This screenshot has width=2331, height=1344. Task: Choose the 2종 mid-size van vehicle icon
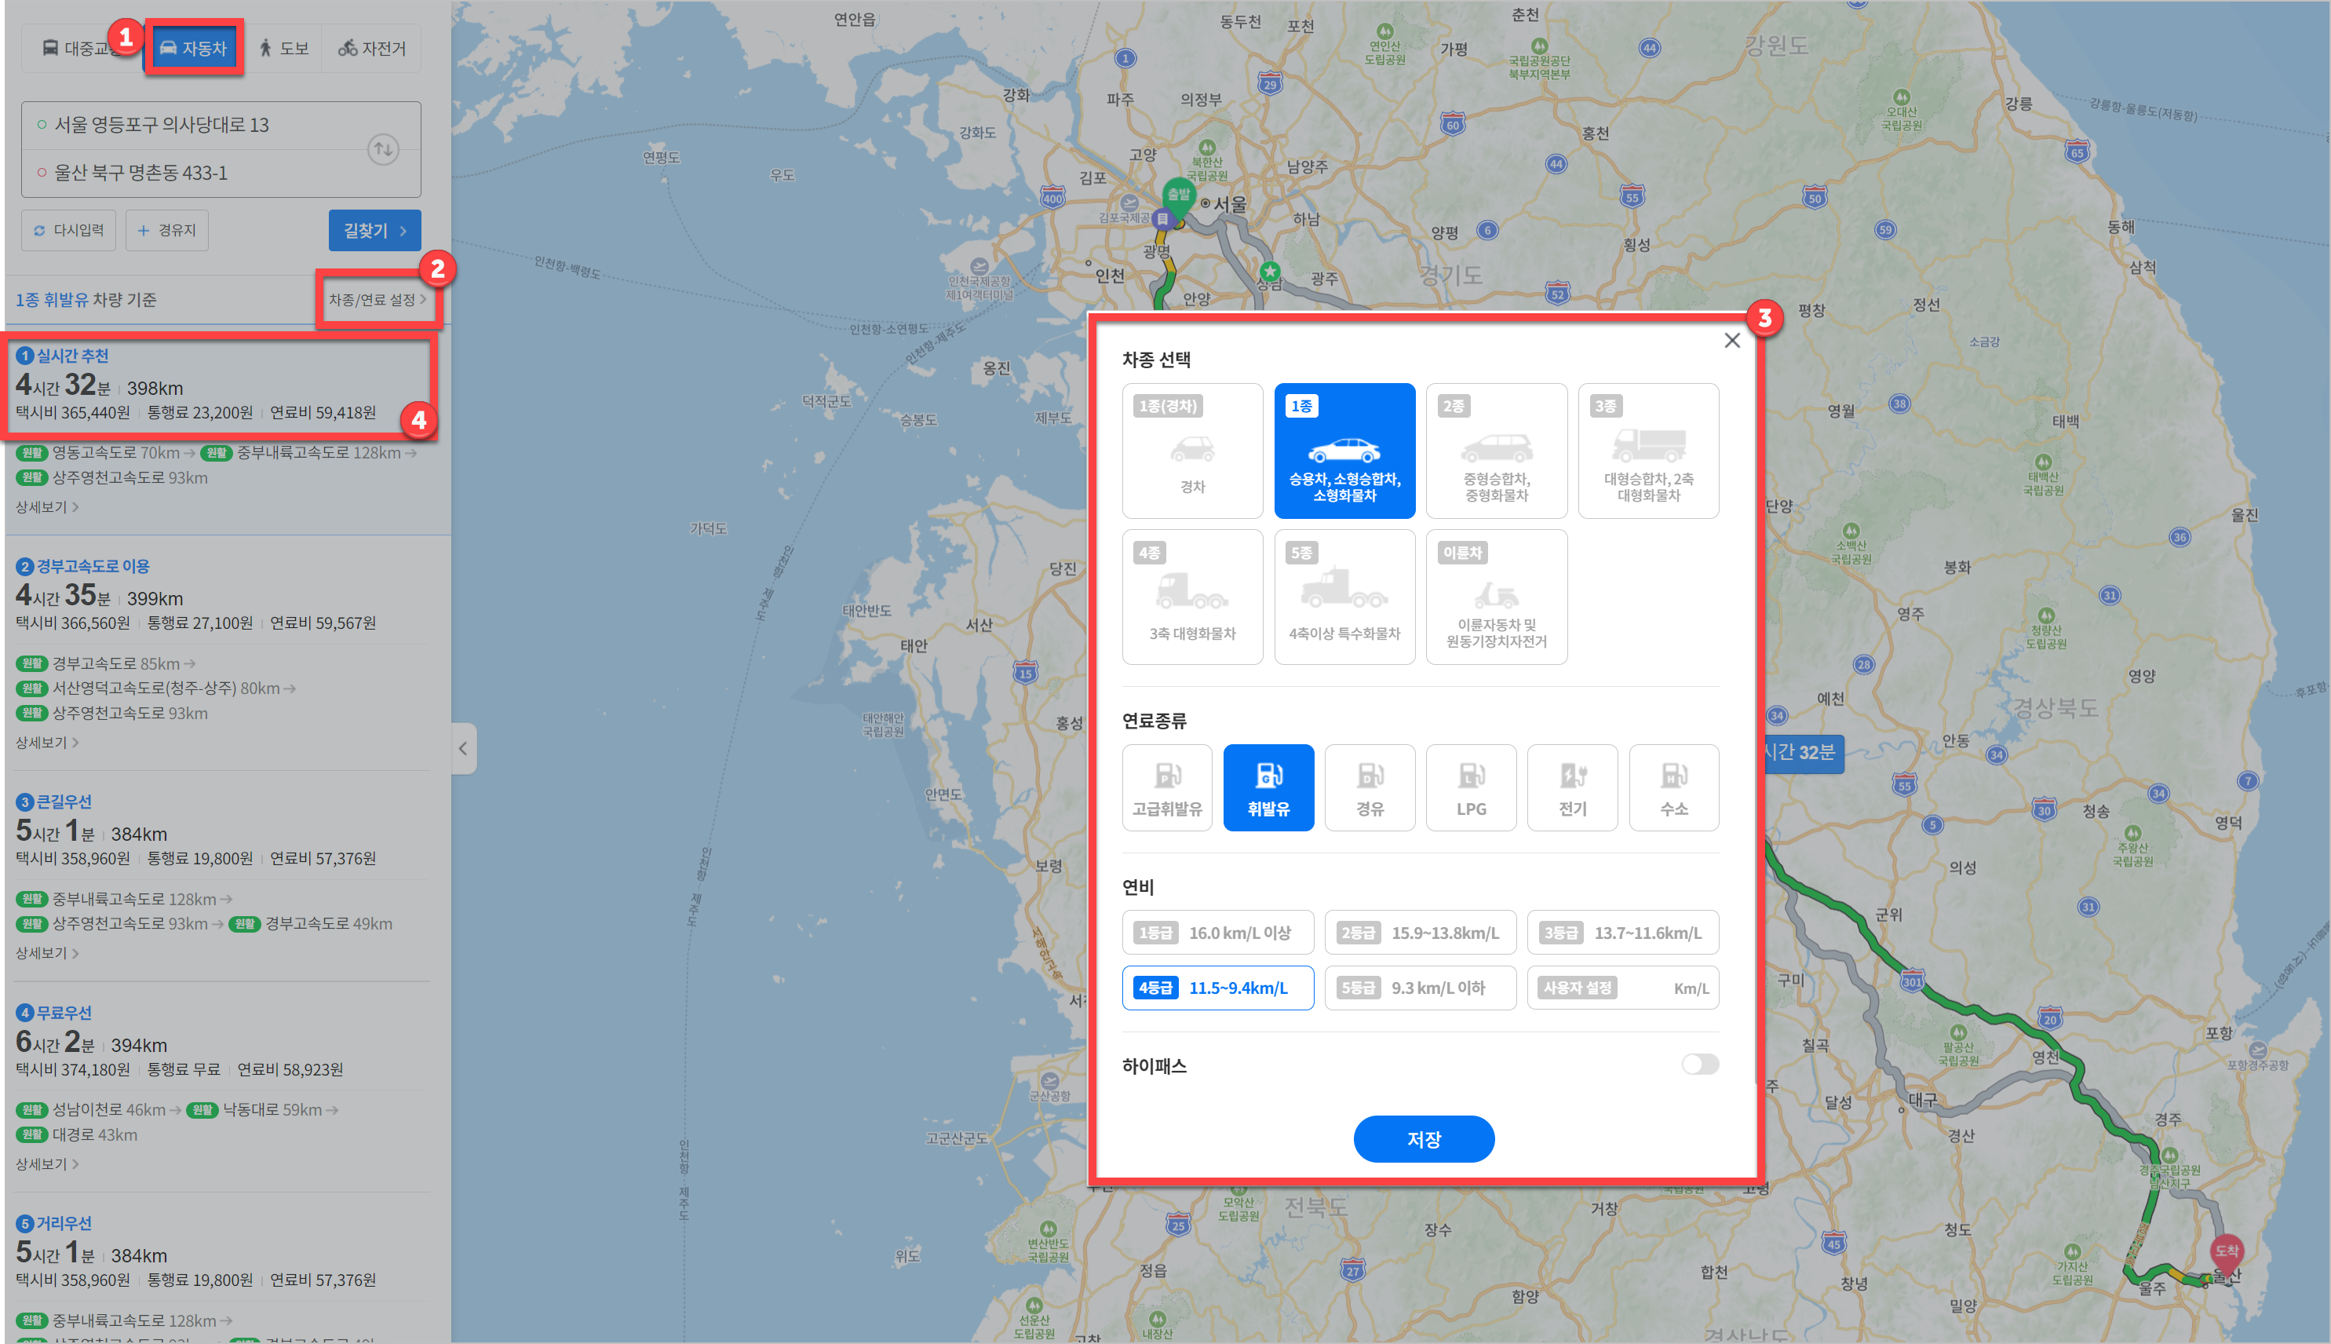[x=1495, y=451]
